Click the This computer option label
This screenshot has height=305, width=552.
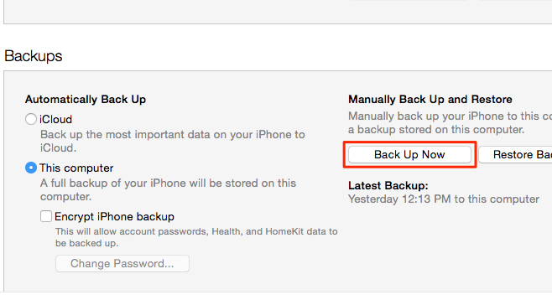pyautogui.click(x=76, y=168)
